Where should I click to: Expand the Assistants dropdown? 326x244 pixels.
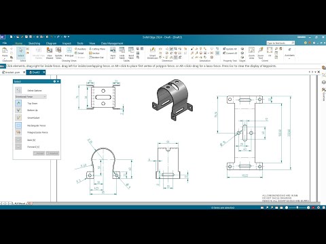pyautogui.click(x=289, y=59)
